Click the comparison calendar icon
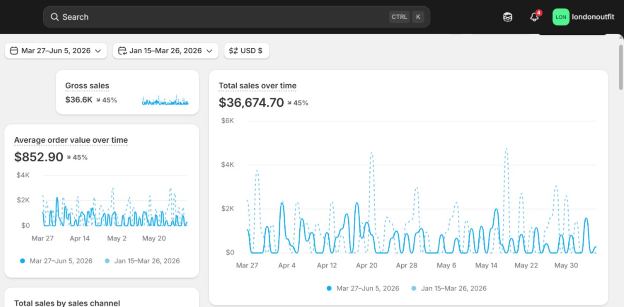The image size is (624, 307). pyautogui.click(x=122, y=51)
